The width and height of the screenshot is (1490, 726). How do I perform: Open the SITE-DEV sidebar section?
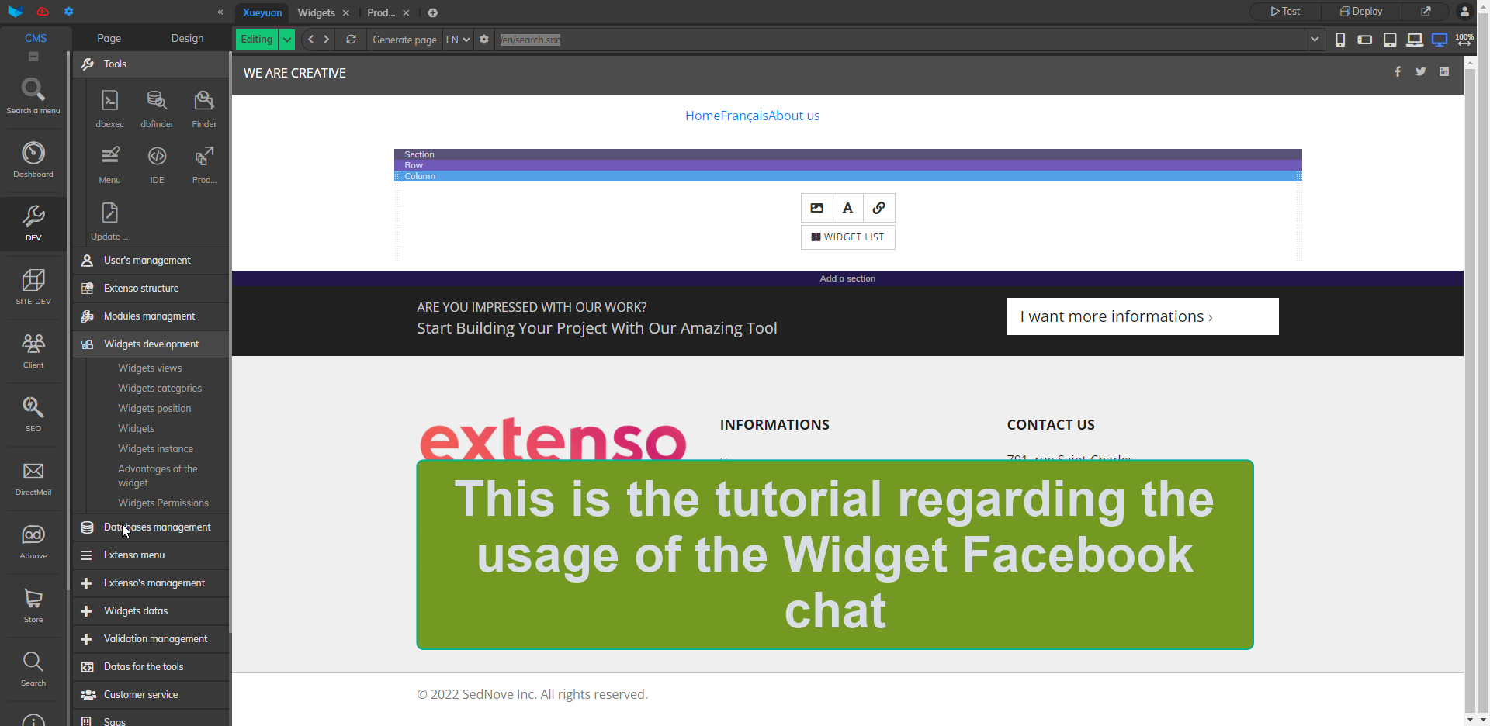tap(33, 287)
